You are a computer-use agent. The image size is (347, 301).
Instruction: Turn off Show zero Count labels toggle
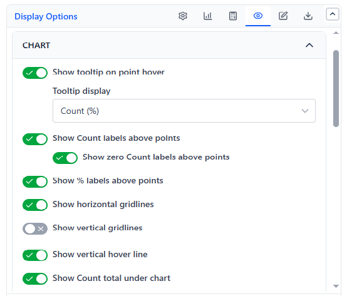[x=65, y=158]
